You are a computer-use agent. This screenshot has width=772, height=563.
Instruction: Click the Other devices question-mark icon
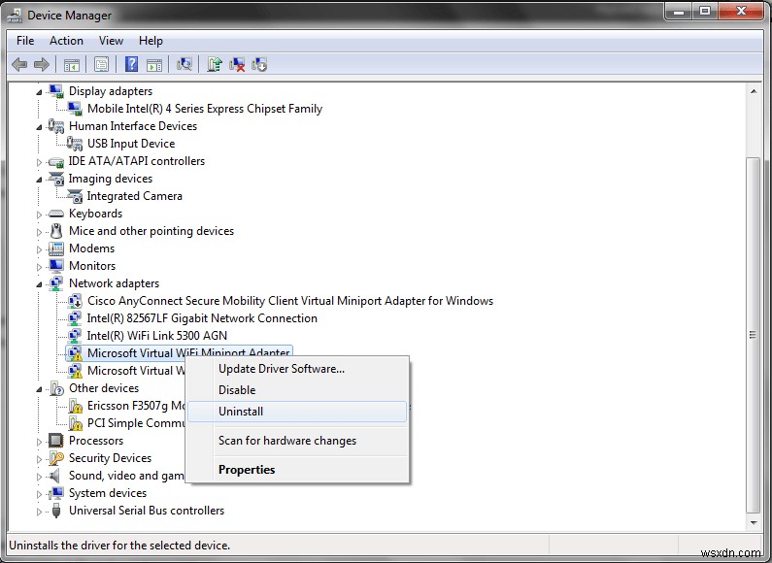(x=56, y=388)
